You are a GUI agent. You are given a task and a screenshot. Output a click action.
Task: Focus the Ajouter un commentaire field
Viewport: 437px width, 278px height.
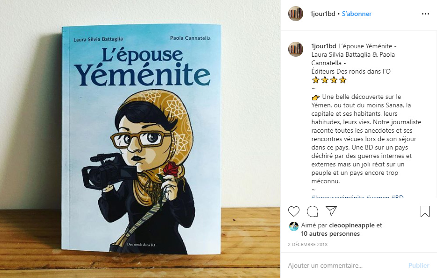(x=346, y=265)
